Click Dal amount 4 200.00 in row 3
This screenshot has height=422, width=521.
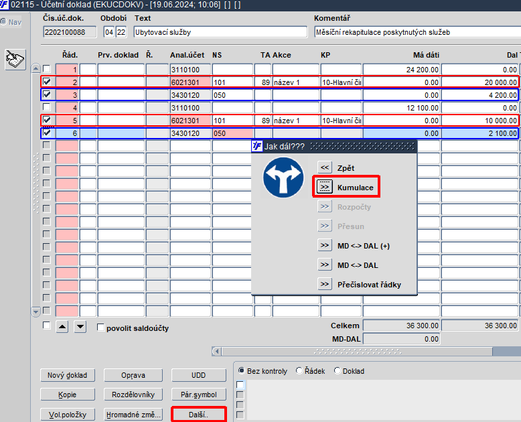coord(479,95)
